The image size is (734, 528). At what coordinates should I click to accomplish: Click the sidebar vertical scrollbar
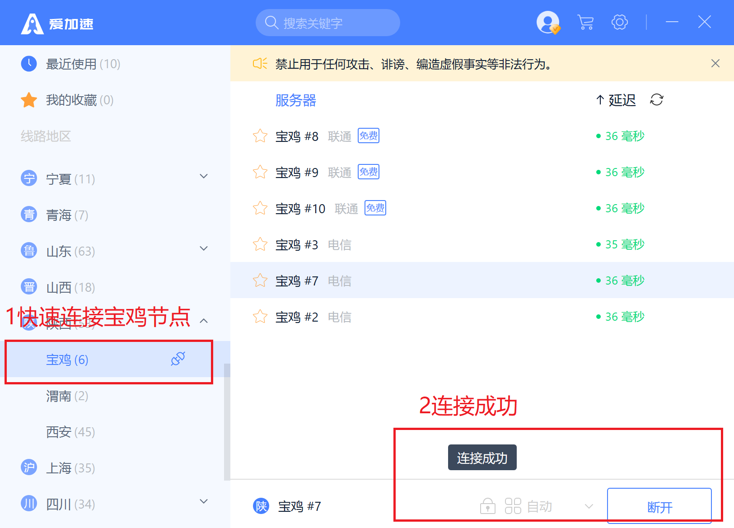[x=227, y=422]
